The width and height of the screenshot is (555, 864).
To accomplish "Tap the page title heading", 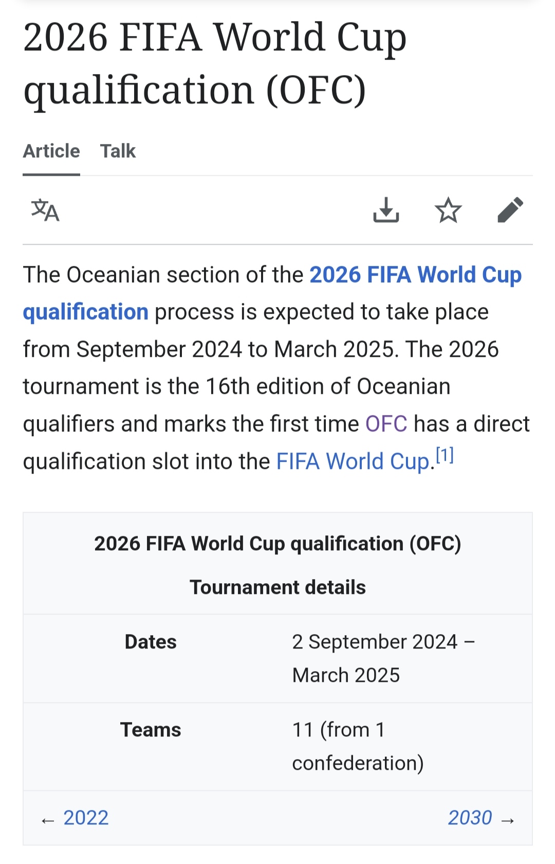I will (x=215, y=63).
